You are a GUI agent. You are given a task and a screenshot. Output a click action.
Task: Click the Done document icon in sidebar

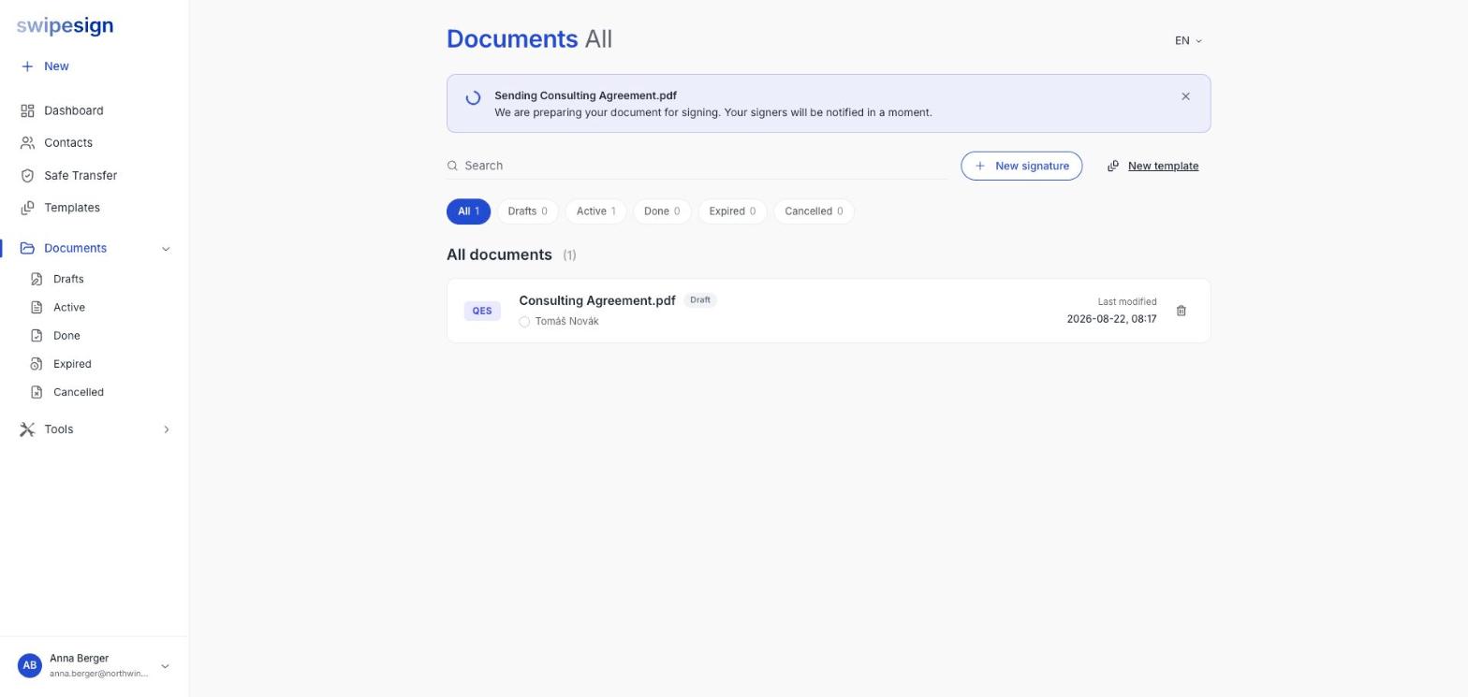(37, 335)
